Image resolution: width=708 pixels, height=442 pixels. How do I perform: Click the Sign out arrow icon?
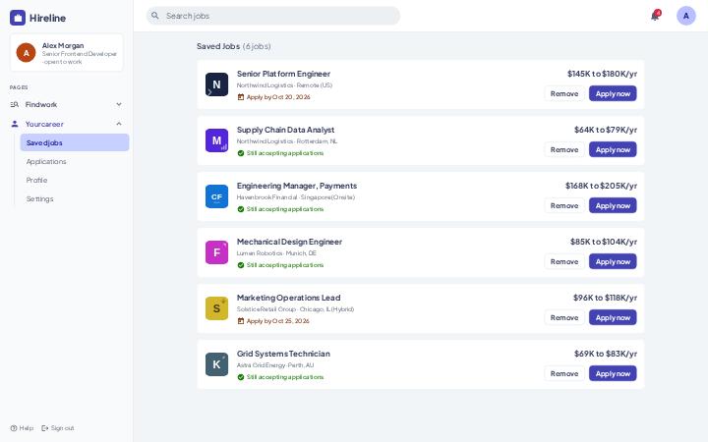44,428
